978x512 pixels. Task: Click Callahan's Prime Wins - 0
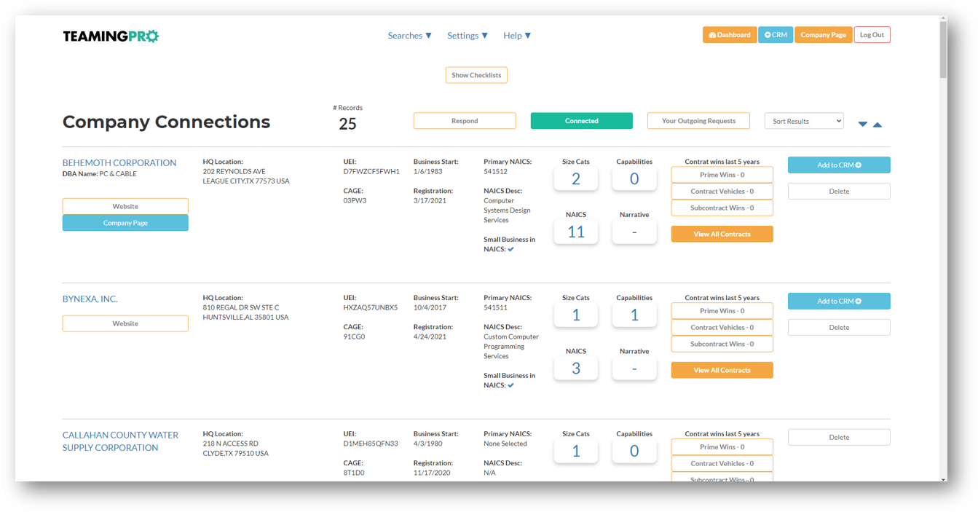(x=722, y=447)
